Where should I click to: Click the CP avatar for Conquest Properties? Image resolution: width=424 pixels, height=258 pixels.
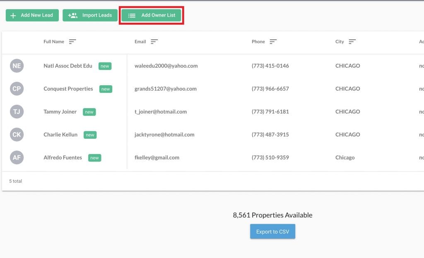17,89
